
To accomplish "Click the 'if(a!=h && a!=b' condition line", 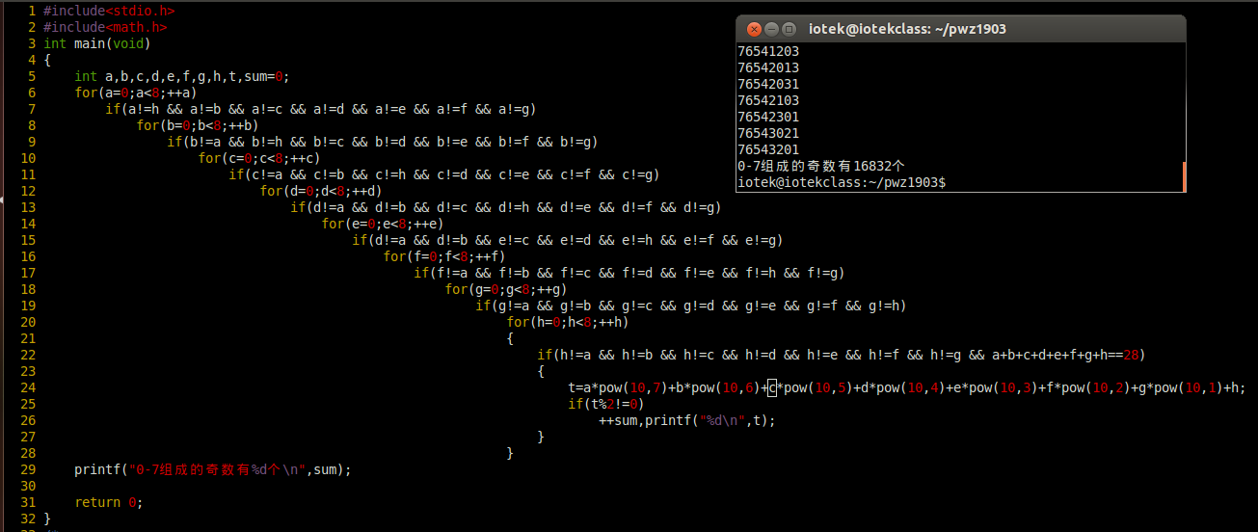I will tap(321, 109).
